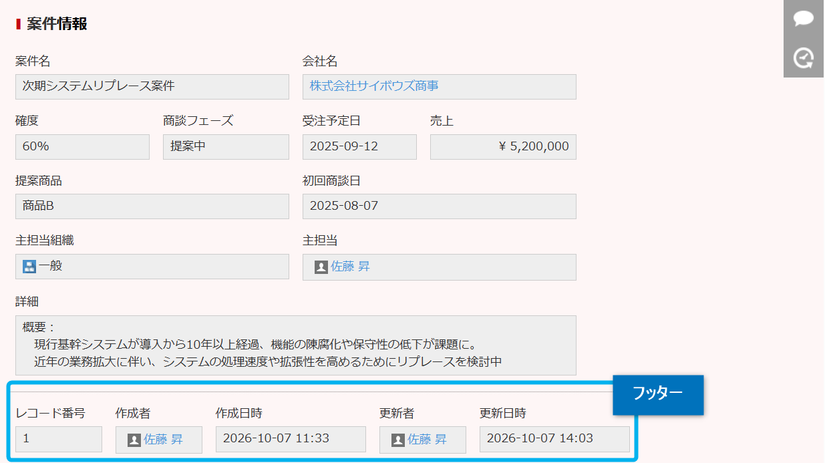Click the 更新日時 field label

click(503, 414)
